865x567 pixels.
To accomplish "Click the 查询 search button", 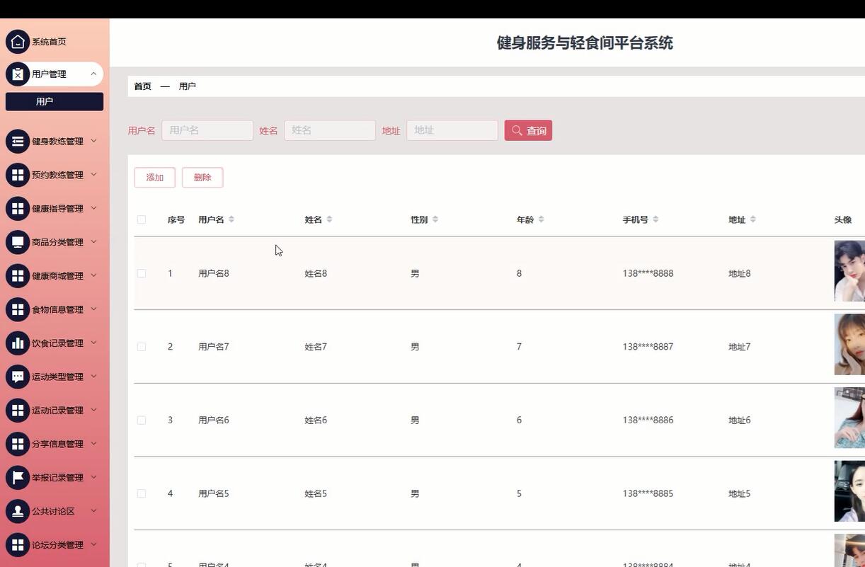I will (x=528, y=130).
